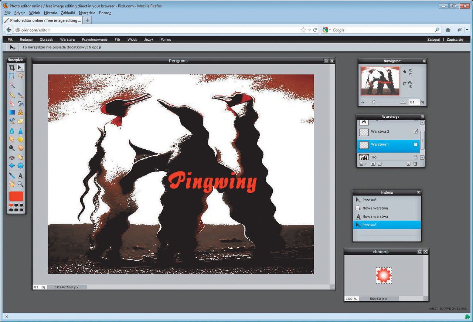Click the lock icon on Tło layer
Image resolution: width=473 pixels, height=322 pixels.
[416, 157]
